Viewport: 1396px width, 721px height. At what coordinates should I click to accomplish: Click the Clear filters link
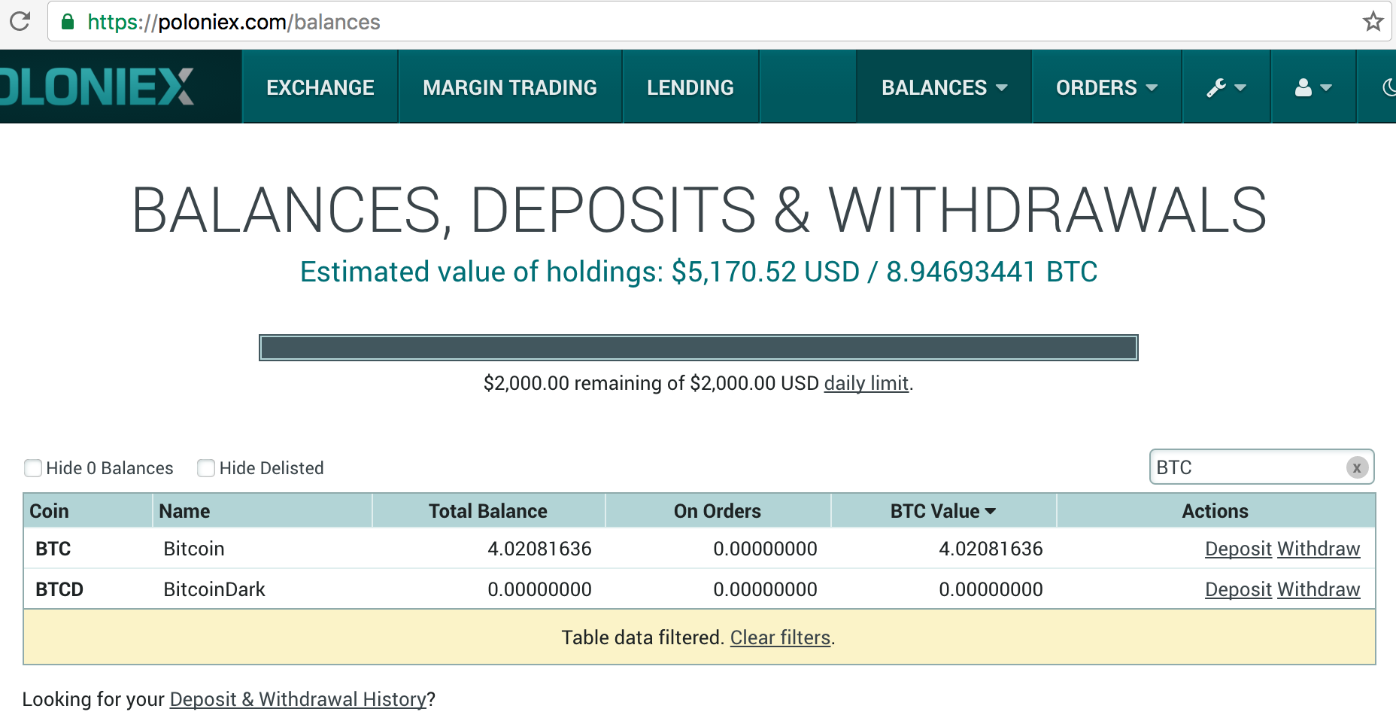pos(780,637)
